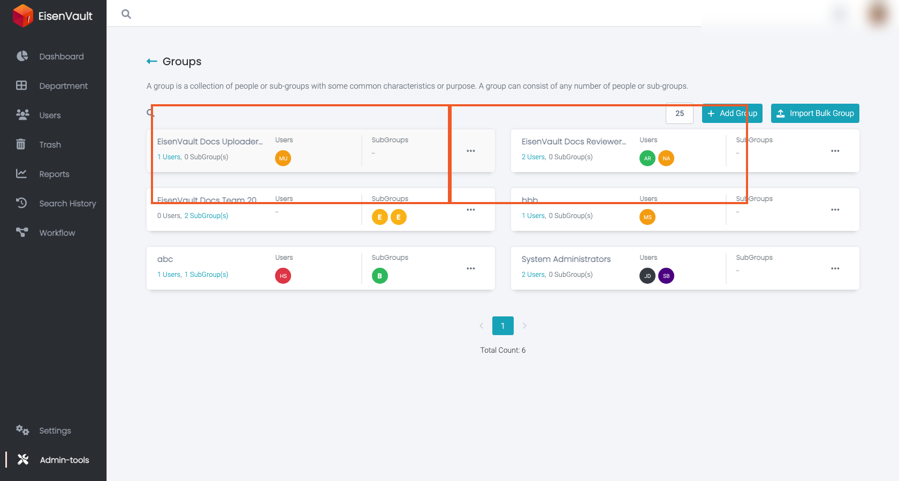
Task: Click the Department grid icon
Action: pyautogui.click(x=21, y=86)
